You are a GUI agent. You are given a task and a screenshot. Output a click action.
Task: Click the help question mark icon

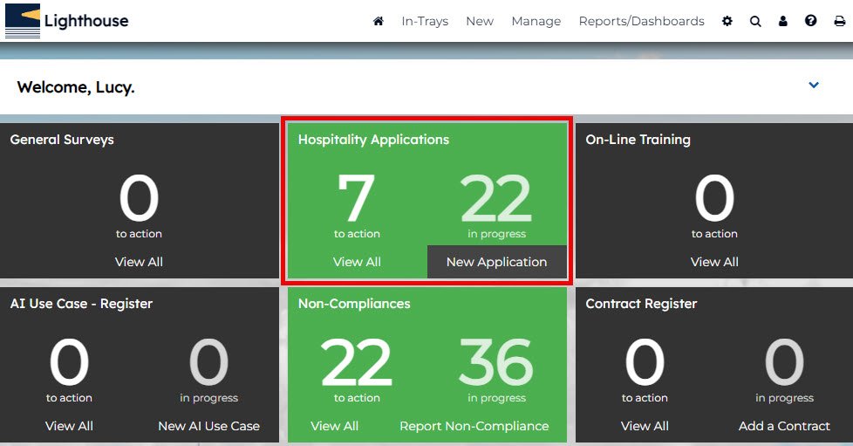click(x=811, y=21)
